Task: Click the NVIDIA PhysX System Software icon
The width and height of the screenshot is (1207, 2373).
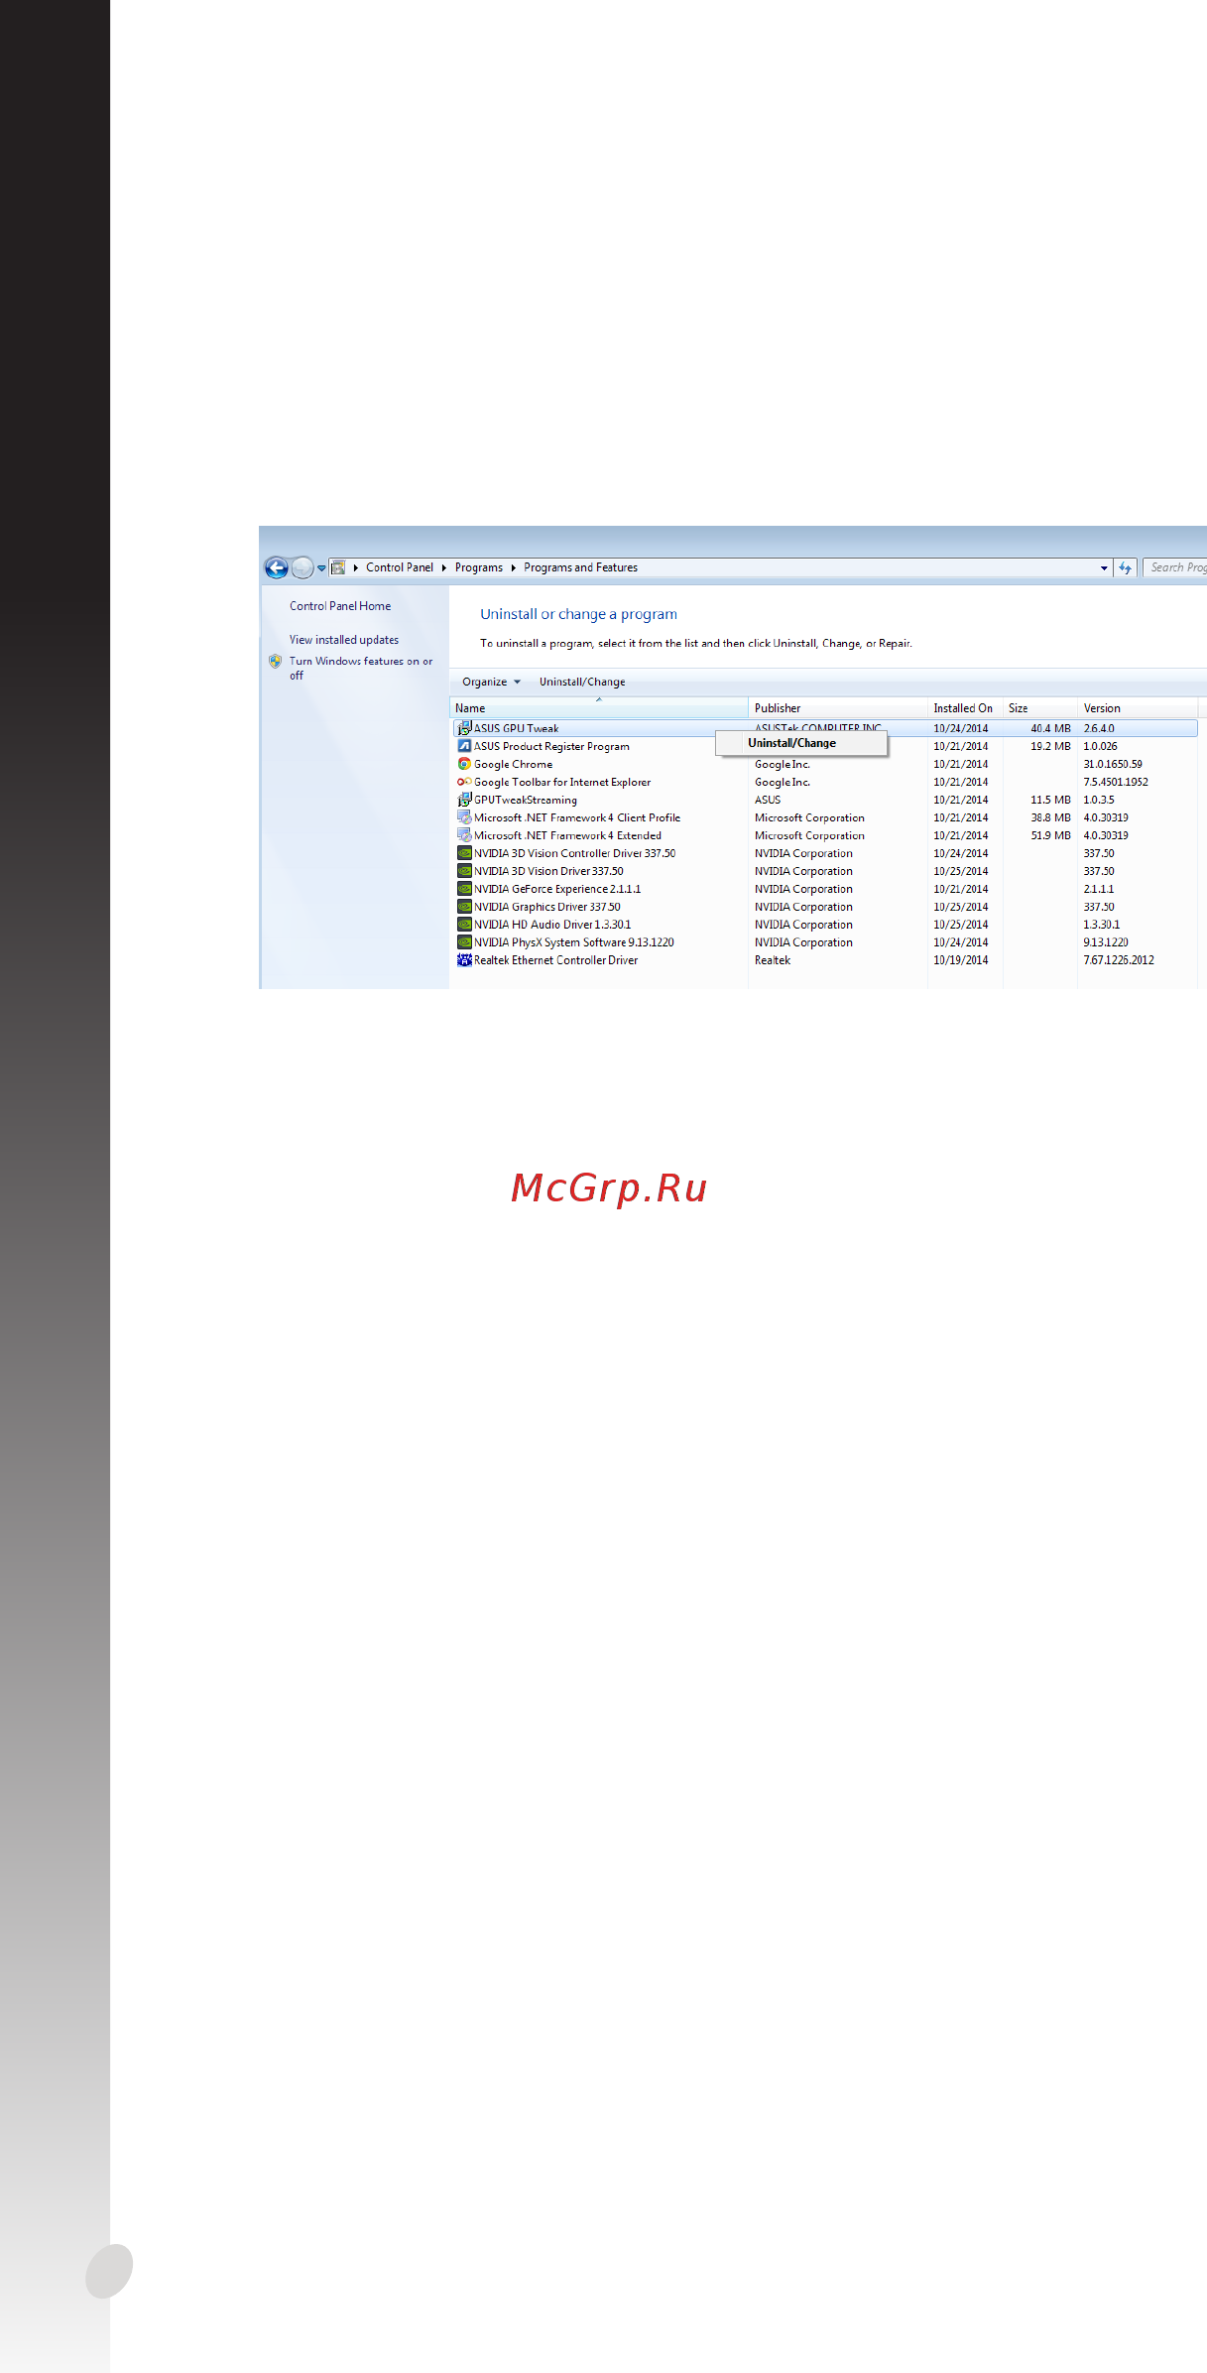Action: coord(464,942)
